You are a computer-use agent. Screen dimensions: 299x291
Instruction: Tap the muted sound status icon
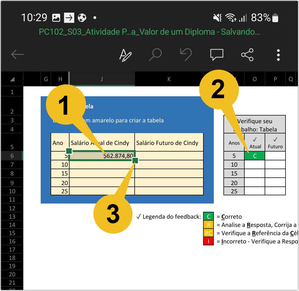pyautogui.click(x=217, y=18)
